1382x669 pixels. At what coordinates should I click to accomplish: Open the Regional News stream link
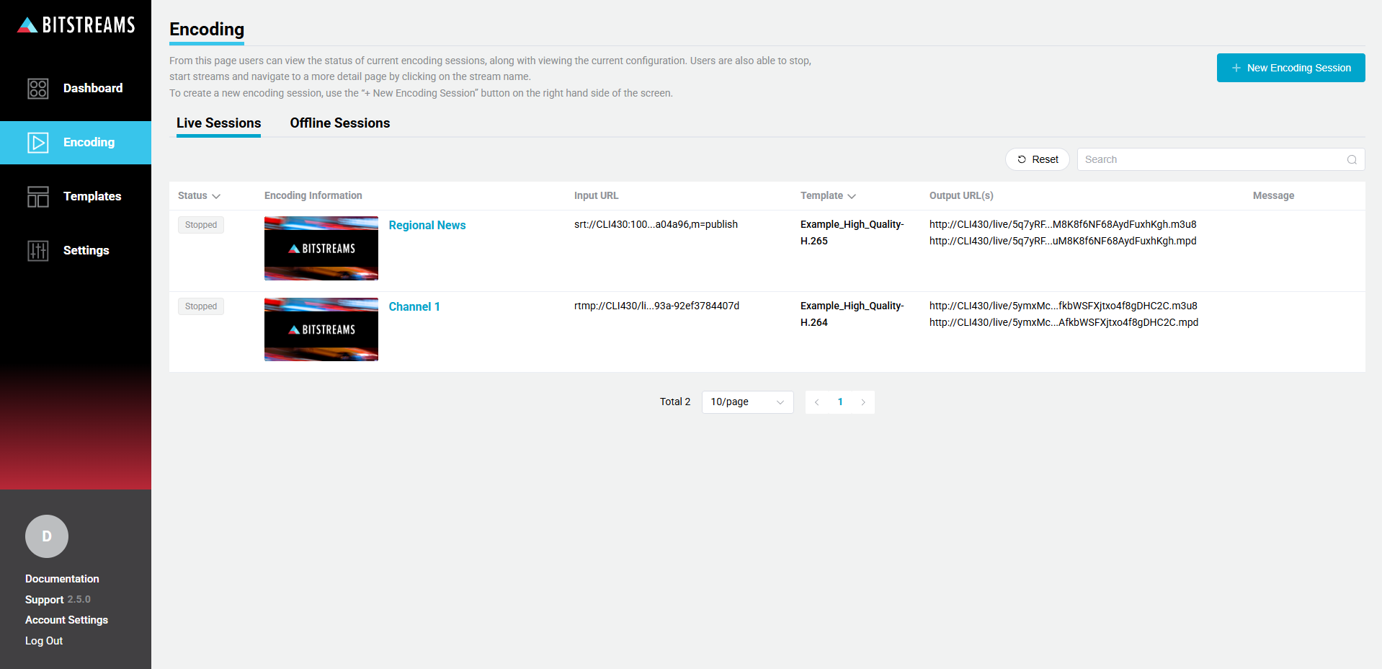point(427,226)
